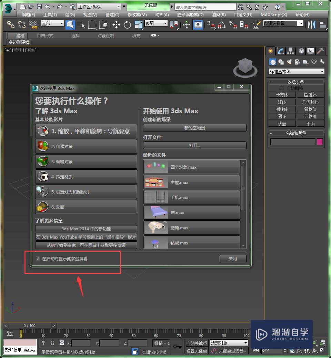Toggle Select and Manipulate icon
Viewport: 331px width, 358px height.
coord(187,25)
